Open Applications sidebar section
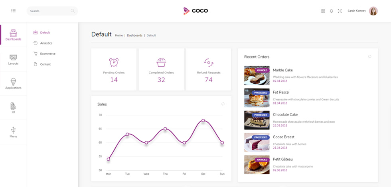The height and width of the screenshot is (187, 391). tap(13, 84)
